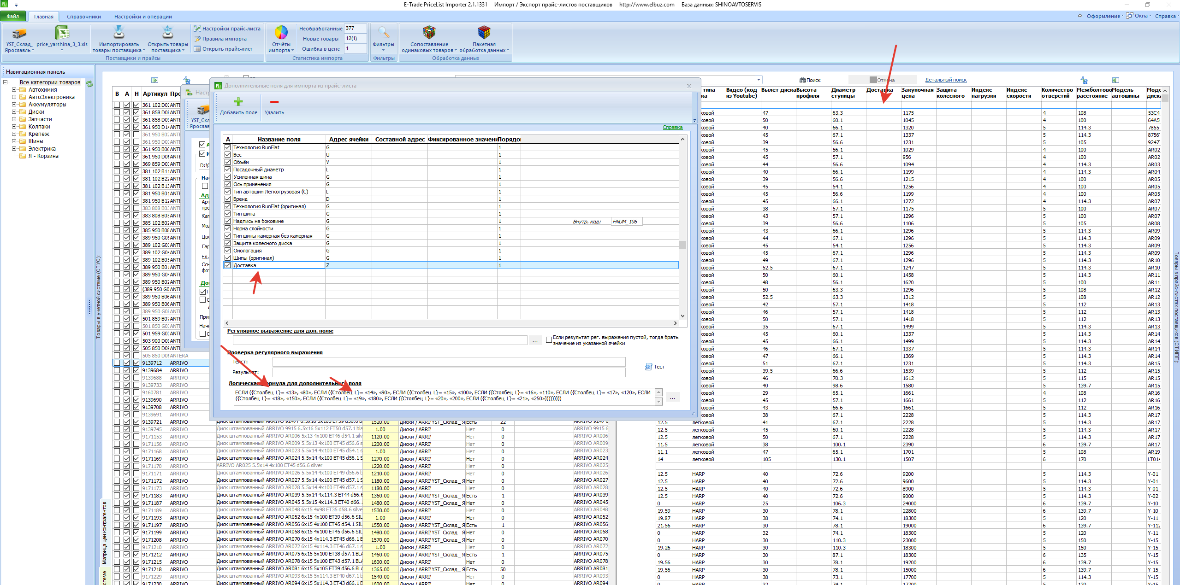Click the Тест button label
1180x585 pixels.
(659, 367)
